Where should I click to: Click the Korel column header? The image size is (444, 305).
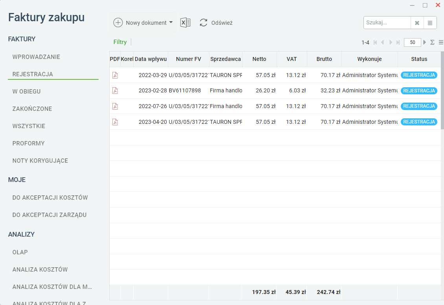[x=127, y=59]
